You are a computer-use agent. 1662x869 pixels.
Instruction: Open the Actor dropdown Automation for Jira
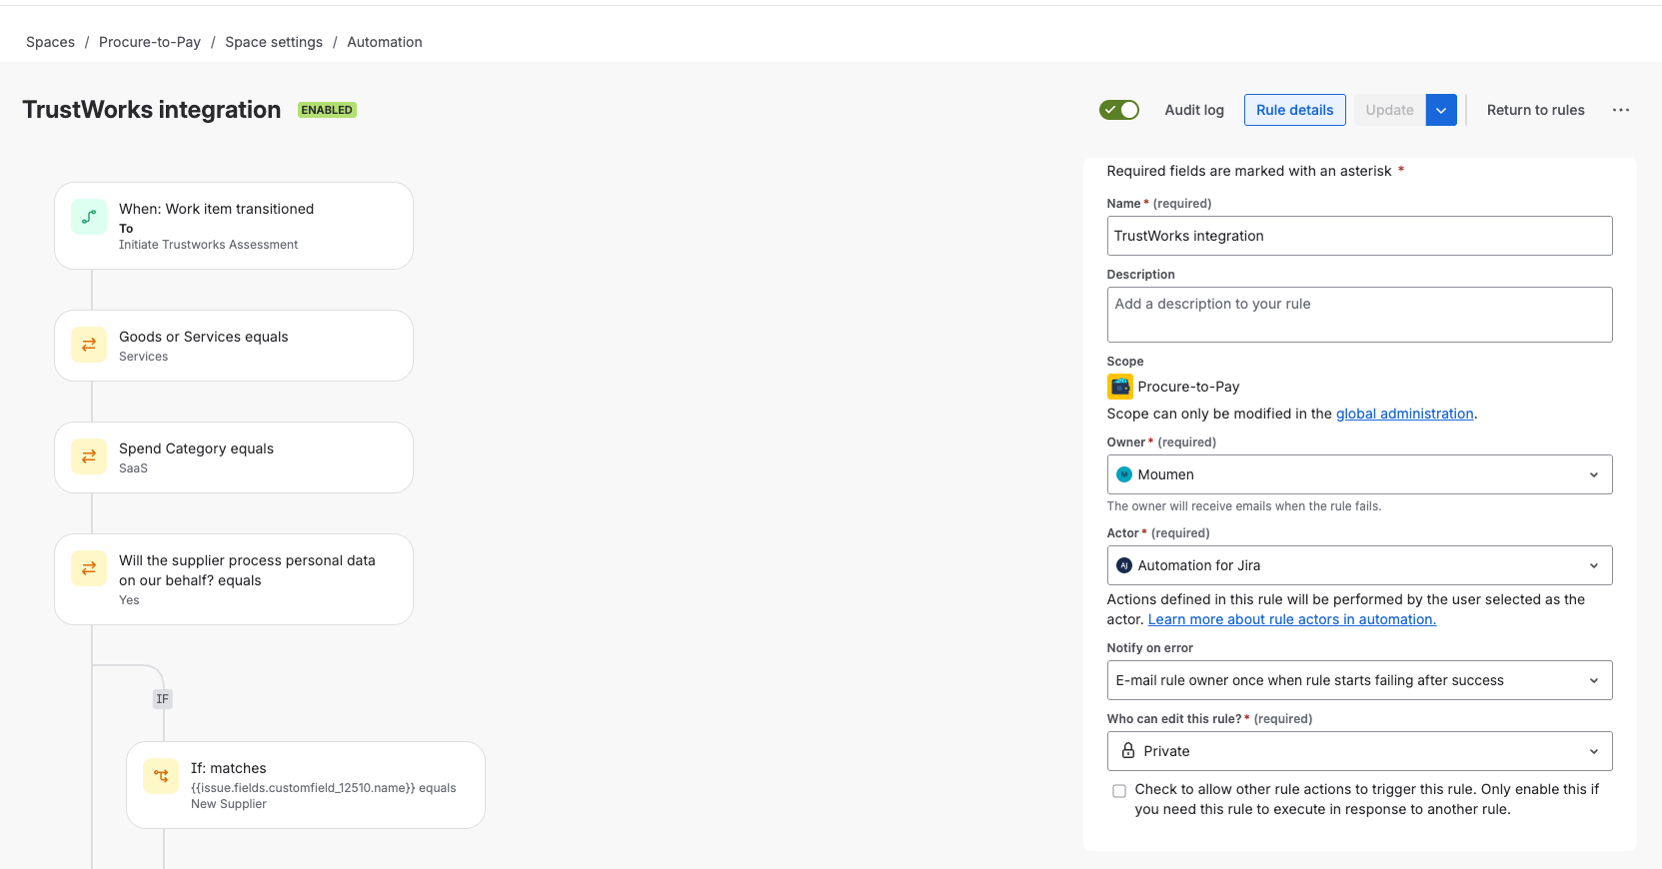1359,565
